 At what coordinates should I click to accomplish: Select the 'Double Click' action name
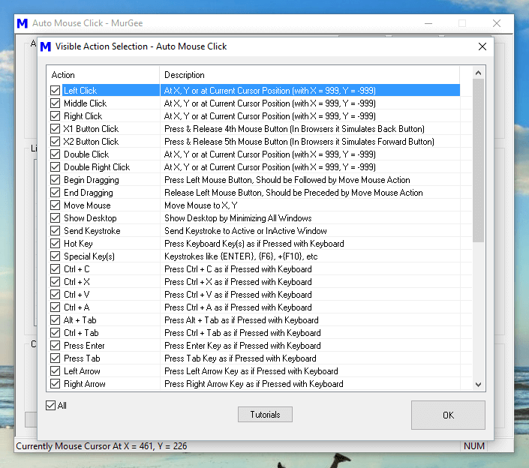pyautogui.click(x=86, y=154)
